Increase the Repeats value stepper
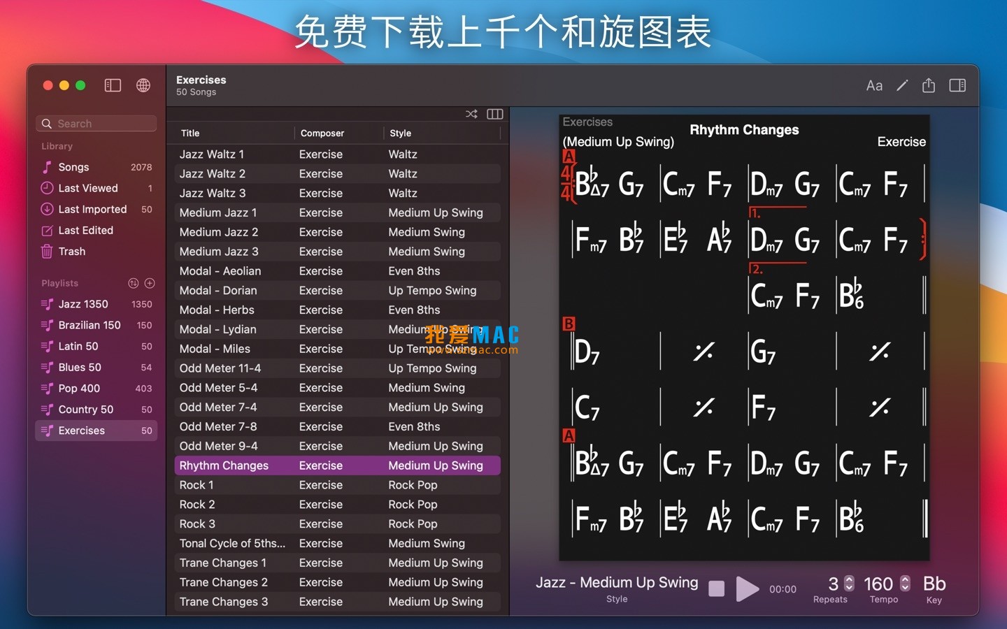The image size is (1007, 629). click(849, 579)
